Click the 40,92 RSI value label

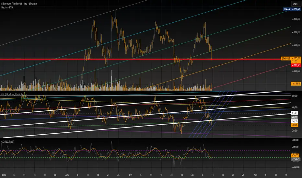(295, 117)
